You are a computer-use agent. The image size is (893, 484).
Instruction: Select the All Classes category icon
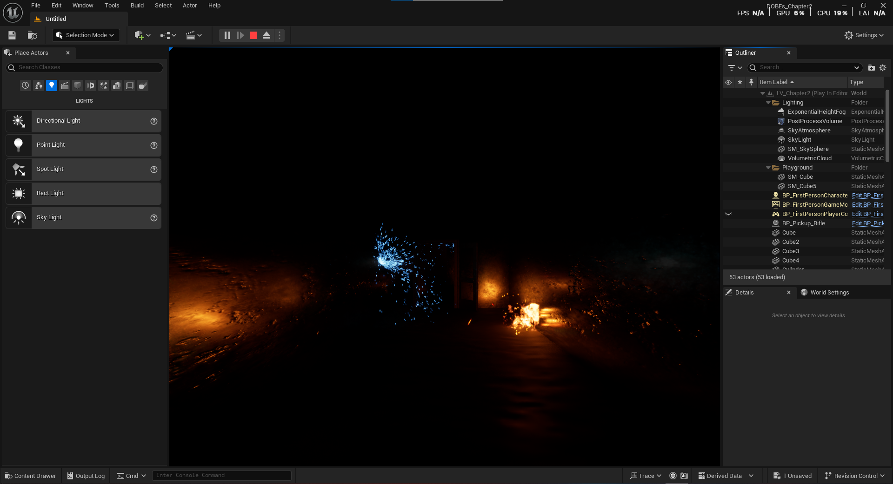pyautogui.click(x=143, y=85)
